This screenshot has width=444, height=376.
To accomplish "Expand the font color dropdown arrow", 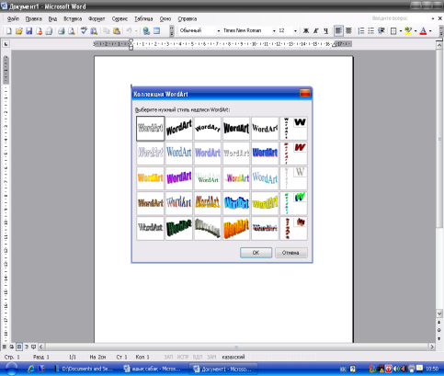I will coord(430,31).
